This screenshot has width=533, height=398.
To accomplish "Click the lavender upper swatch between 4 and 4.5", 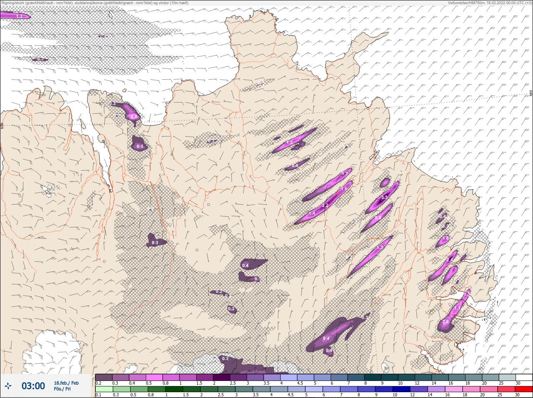I will (289, 377).
